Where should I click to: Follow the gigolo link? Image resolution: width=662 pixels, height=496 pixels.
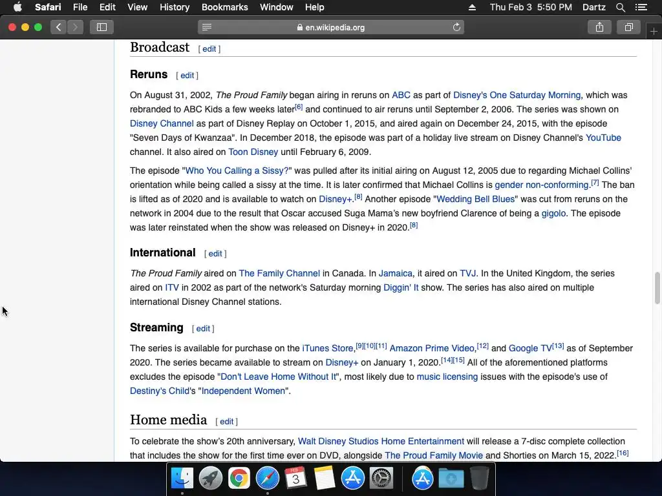tap(553, 213)
